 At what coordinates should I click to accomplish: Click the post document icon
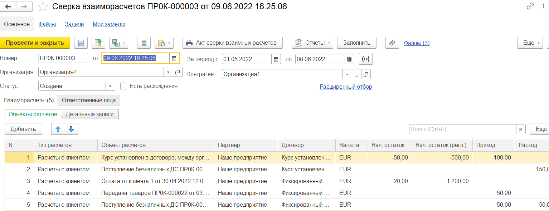pos(98,43)
